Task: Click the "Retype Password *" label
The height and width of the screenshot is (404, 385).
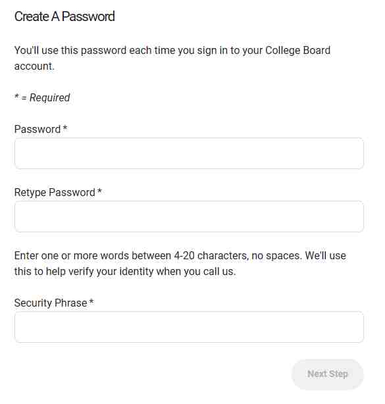Action: 58,193
